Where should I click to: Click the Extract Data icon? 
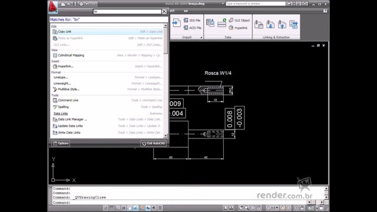pyautogui.click(x=293, y=24)
